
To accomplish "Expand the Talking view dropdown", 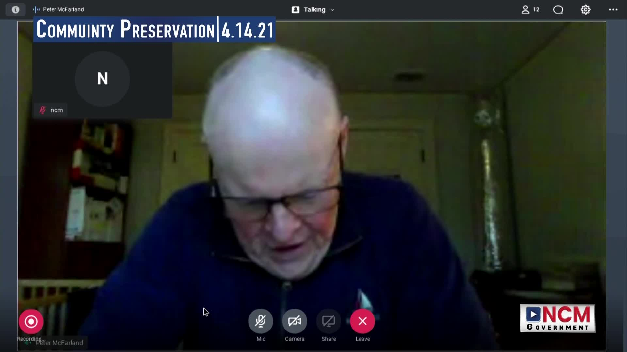I will coord(314,10).
